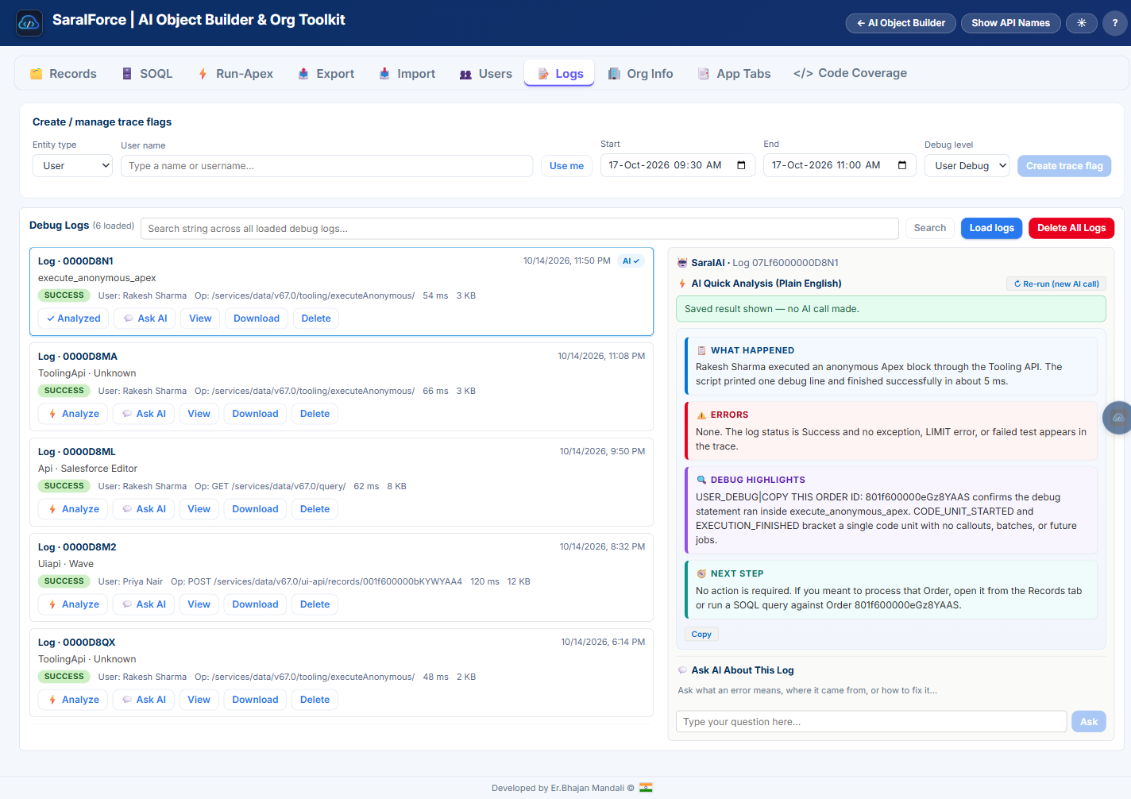Screen dimensions: 1131x799
Task: Expand the Debug level dropdown
Action: click(967, 166)
